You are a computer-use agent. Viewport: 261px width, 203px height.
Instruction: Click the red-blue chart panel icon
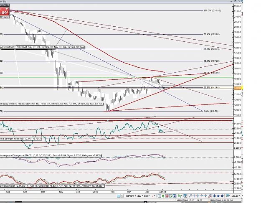point(175,196)
